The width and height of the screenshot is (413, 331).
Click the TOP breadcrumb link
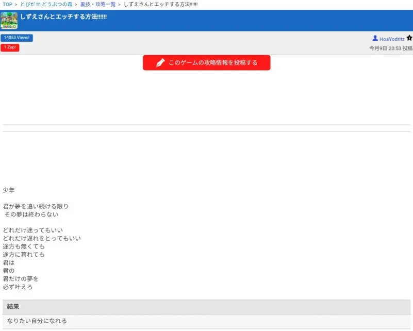tap(7, 5)
